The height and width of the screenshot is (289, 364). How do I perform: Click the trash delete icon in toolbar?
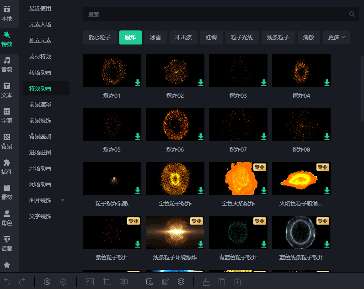(237, 282)
